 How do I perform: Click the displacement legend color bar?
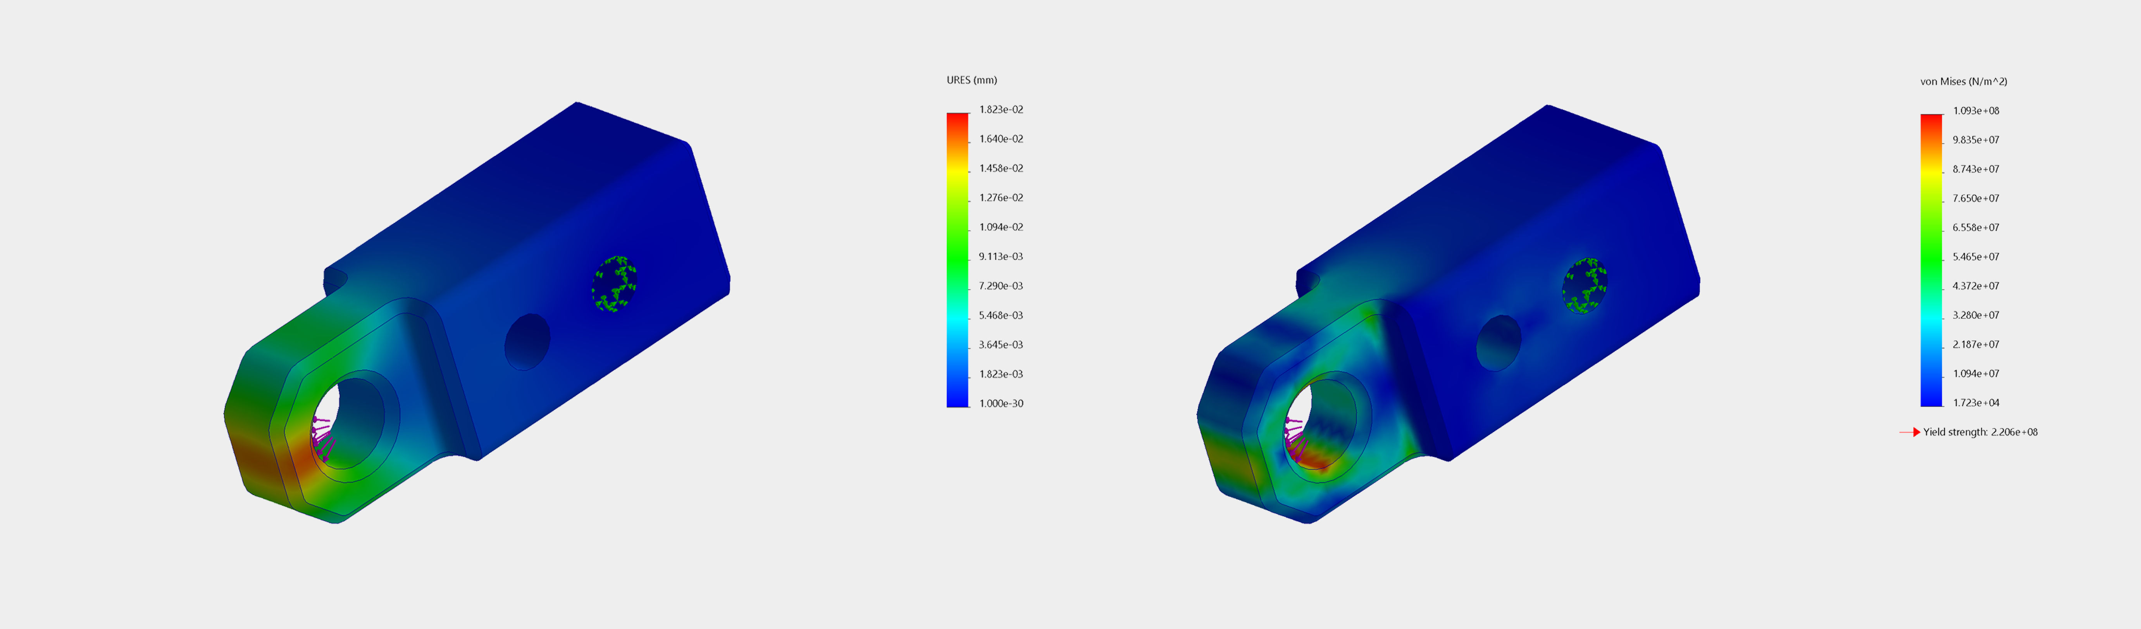pyautogui.click(x=958, y=260)
